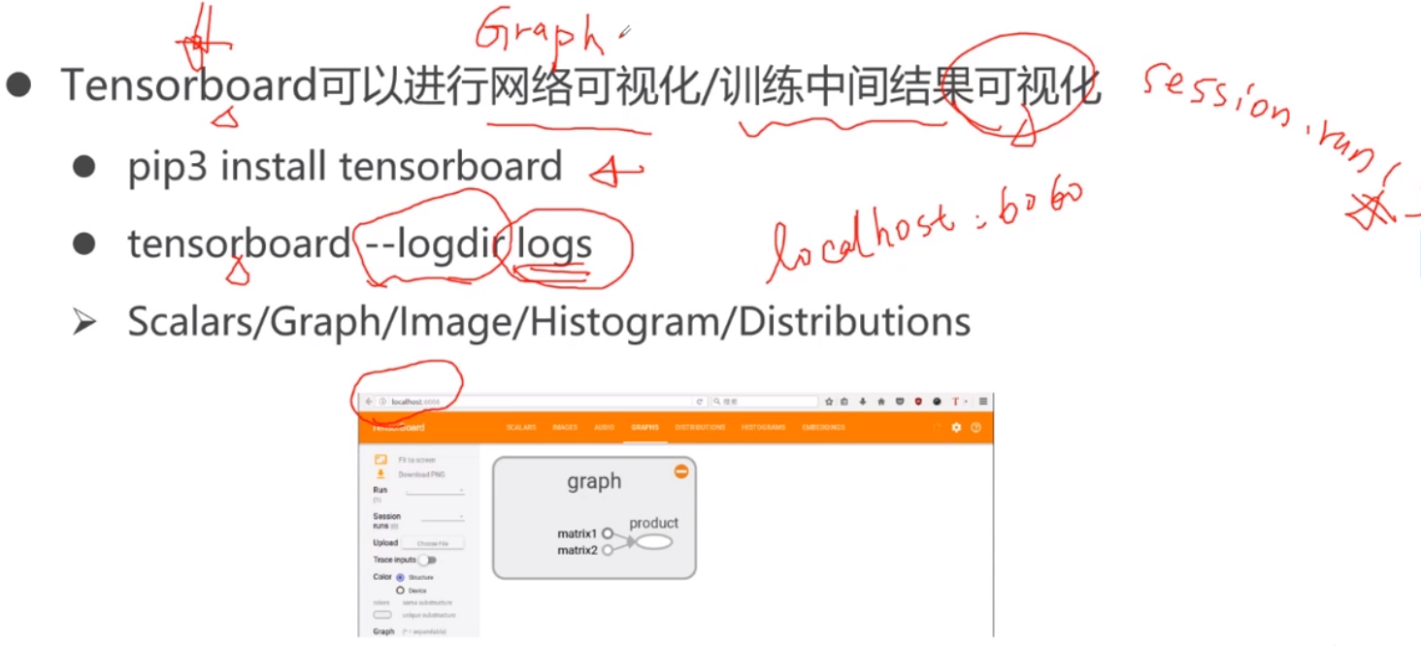Select the matrix1 node circle
Screen dimensions: 1421x646
(608, 533)
